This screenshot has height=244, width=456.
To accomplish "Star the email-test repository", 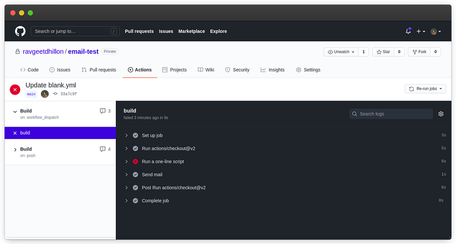I will 383,52.
